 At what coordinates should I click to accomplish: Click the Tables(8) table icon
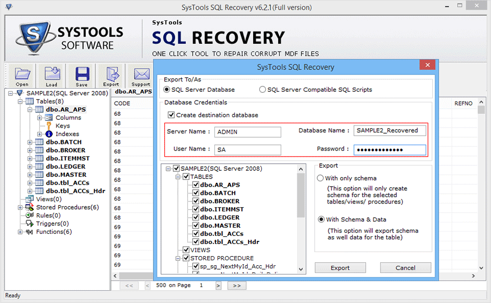[x=30, y=101]
